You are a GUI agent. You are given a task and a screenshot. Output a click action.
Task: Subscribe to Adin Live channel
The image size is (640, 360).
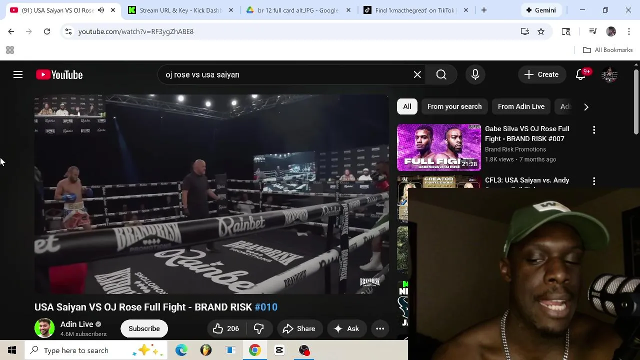(x=144, y=328)
